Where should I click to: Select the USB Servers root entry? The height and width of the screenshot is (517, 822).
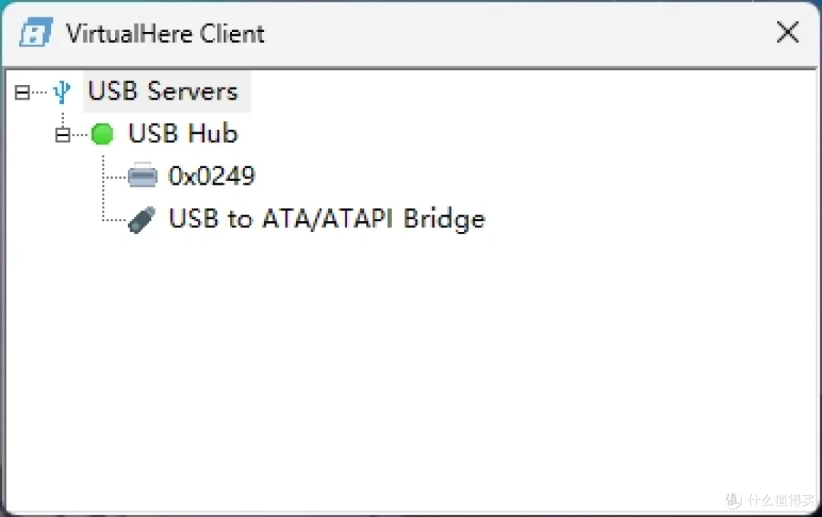coord(163,91)
